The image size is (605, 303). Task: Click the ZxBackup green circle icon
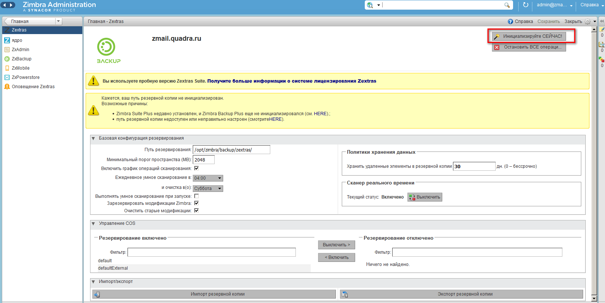(x=7, y=59)
